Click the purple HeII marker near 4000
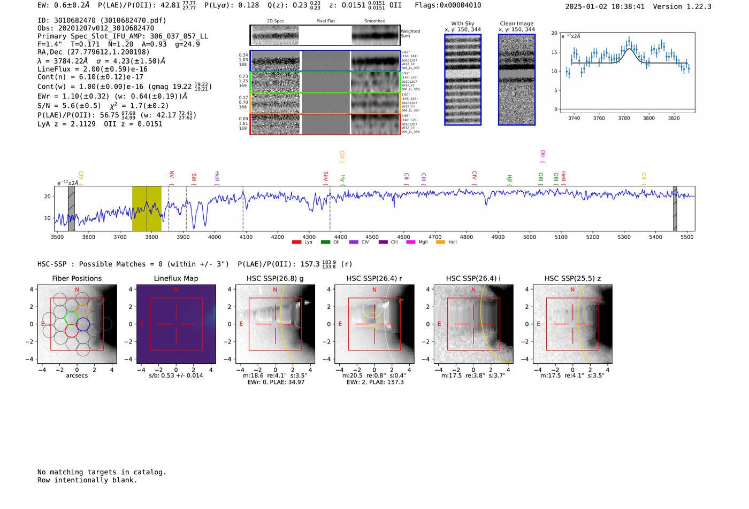 (217, 178)
